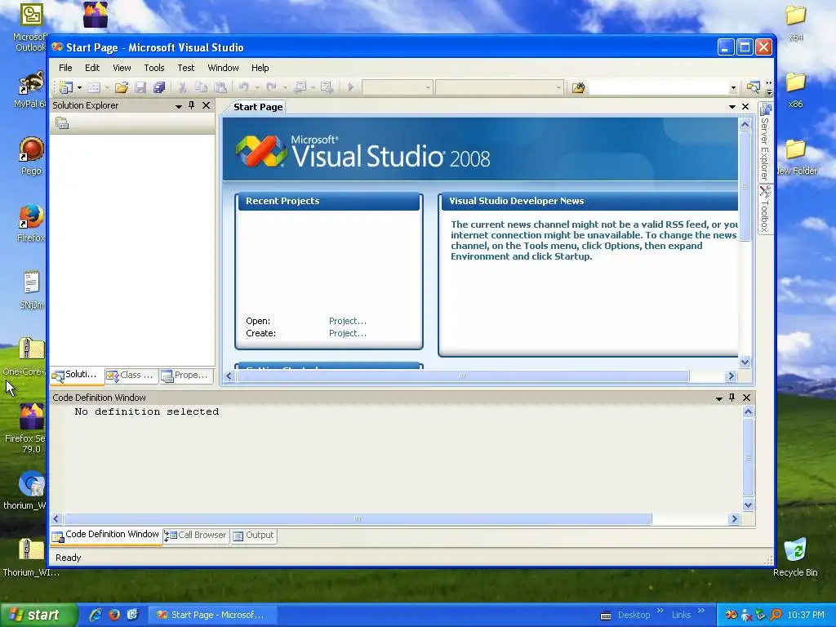Click the Cut scissors icon

[182, 87]
